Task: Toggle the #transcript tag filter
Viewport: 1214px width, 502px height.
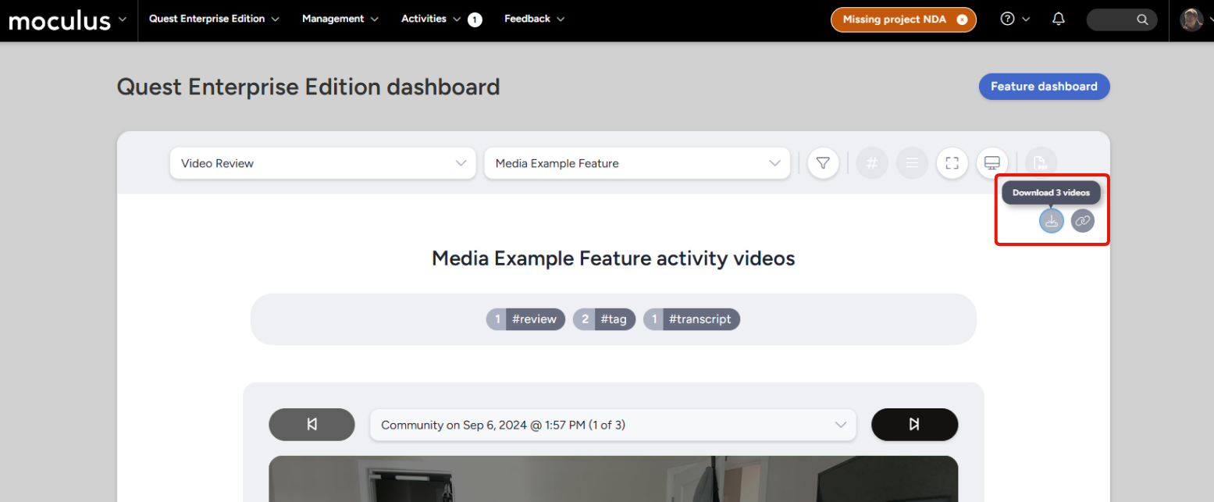Action: click(692, 319)
